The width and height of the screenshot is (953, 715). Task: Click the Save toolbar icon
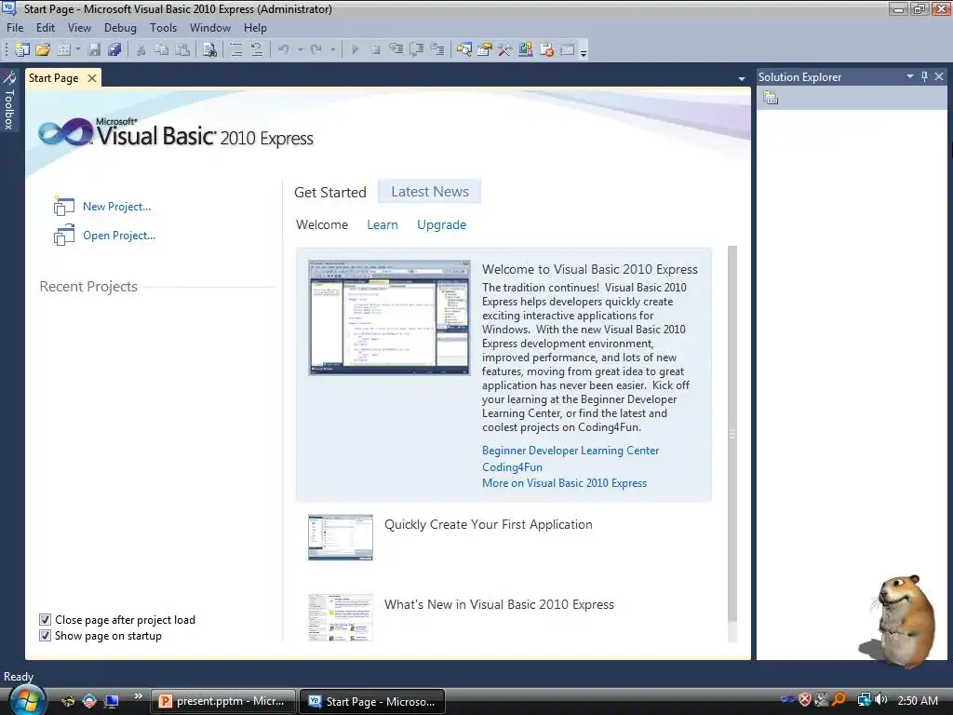coord(94,50)
